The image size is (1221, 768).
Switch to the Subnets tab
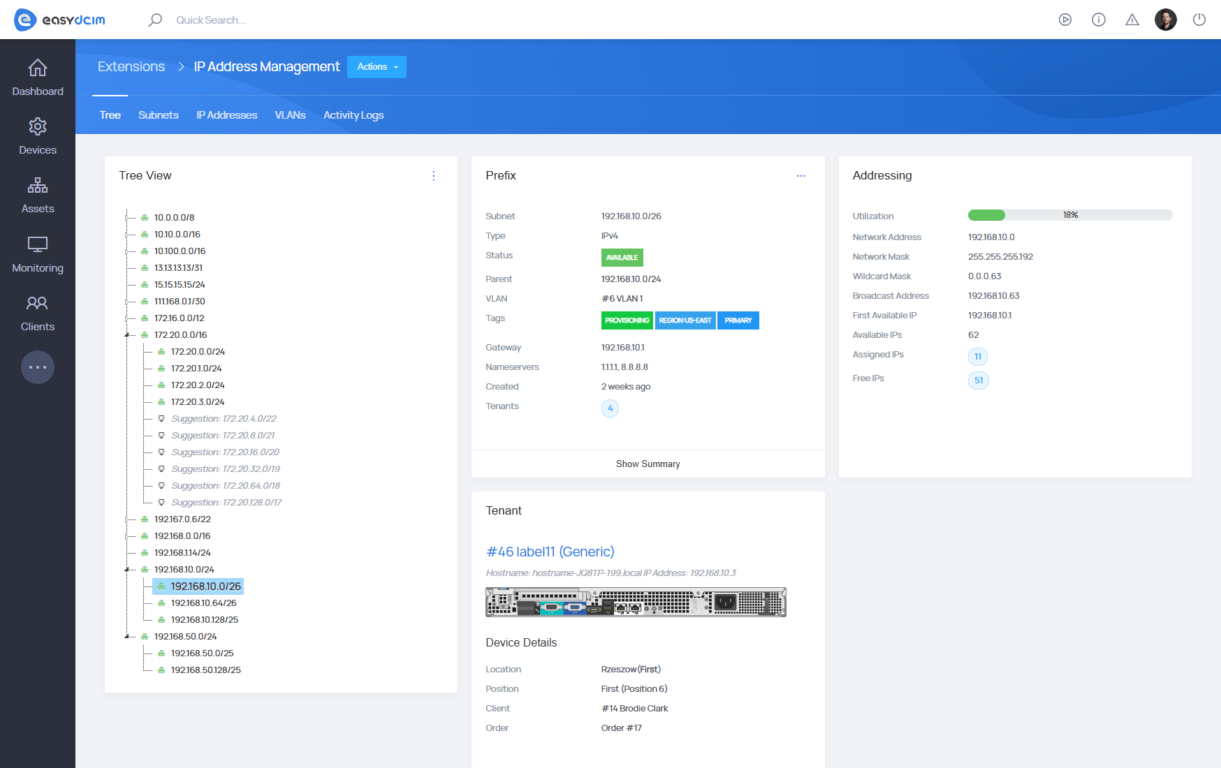tap(158, 115)
